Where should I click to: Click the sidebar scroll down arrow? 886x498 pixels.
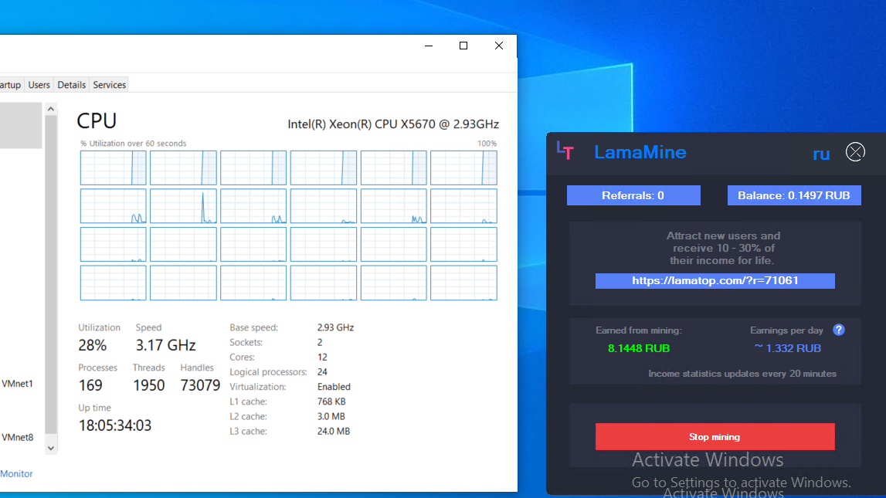click(51, 448)
